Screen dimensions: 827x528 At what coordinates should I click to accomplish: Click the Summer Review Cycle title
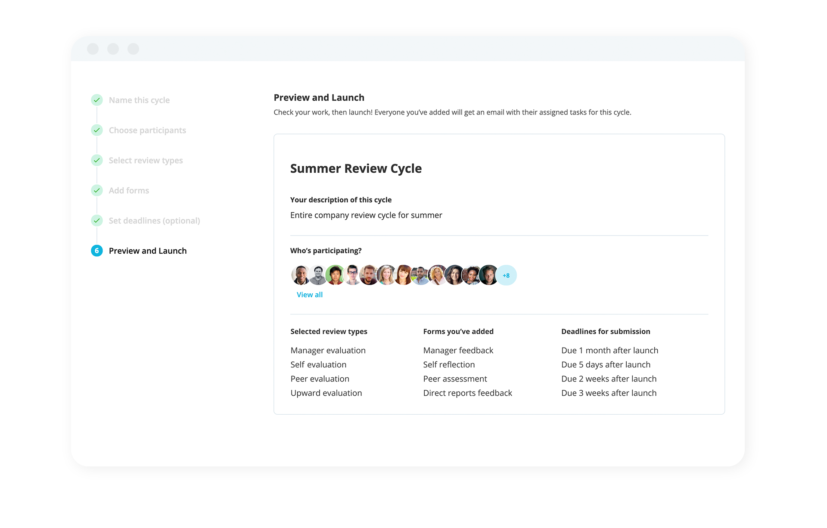[356, 168]
